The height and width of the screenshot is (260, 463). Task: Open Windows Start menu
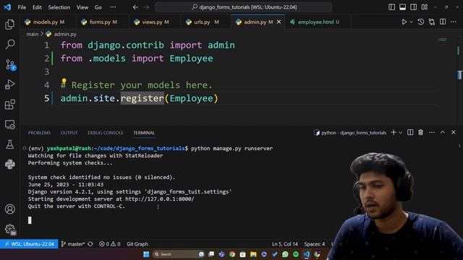[x=146, y=254]
